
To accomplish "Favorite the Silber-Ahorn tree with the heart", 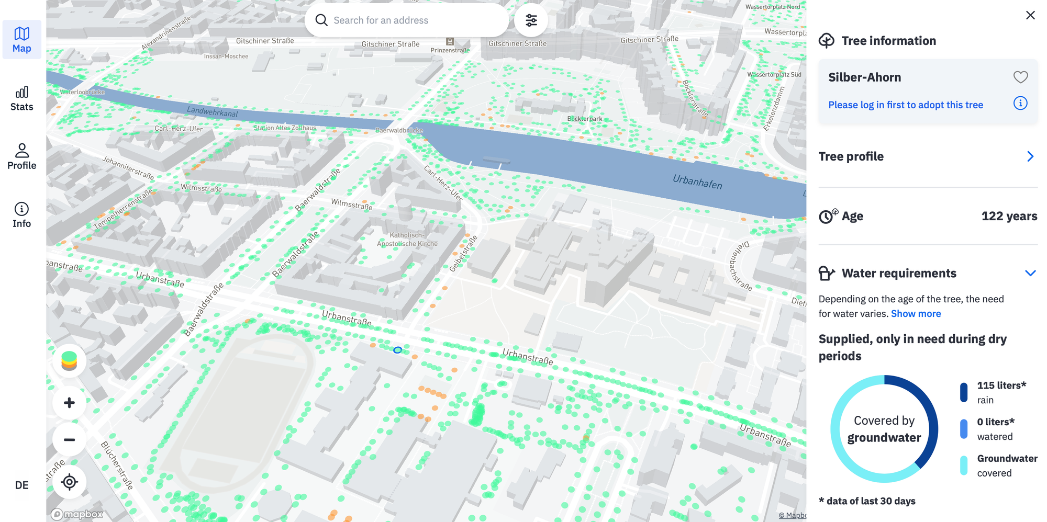I will 1020,77.
